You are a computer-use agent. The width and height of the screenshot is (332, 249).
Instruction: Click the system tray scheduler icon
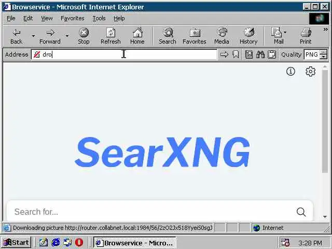(x=285, y=242)
